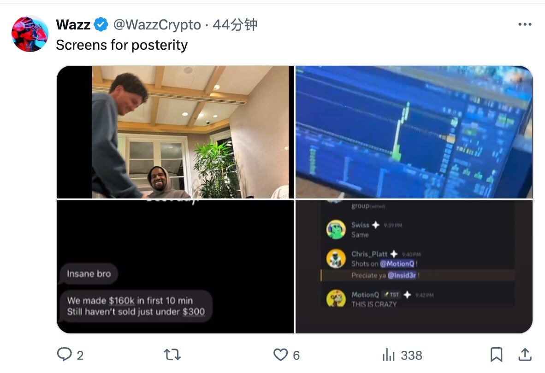Open the Wazz display name link
This screenshot has height=373, width=545.
(73, 25)
